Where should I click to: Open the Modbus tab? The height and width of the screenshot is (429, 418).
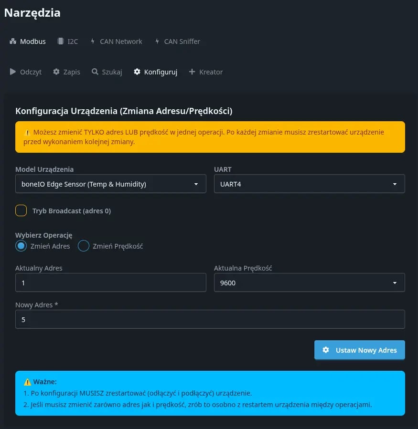[x=27, y=41]
